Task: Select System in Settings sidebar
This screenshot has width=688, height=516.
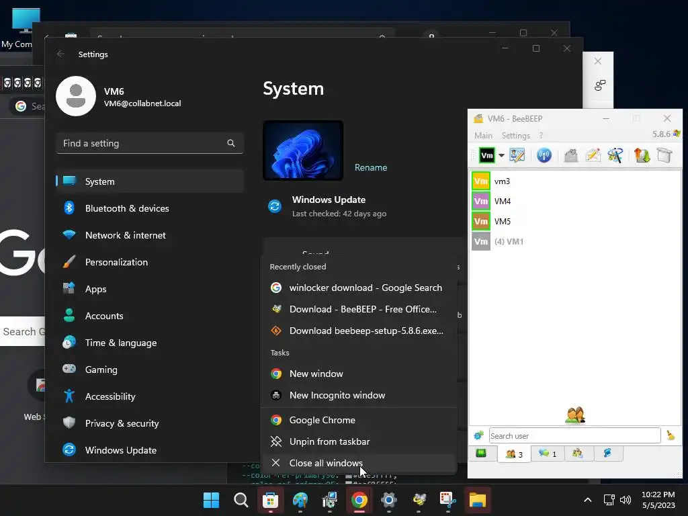Action: [x=150, y=181]
